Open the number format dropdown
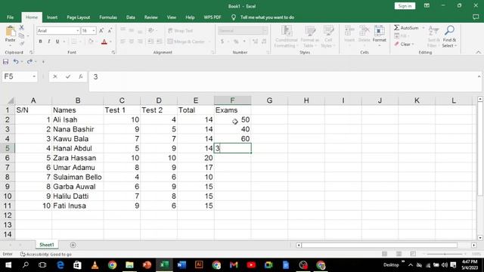This screenshot has width=484, height=272. (265, 31)
